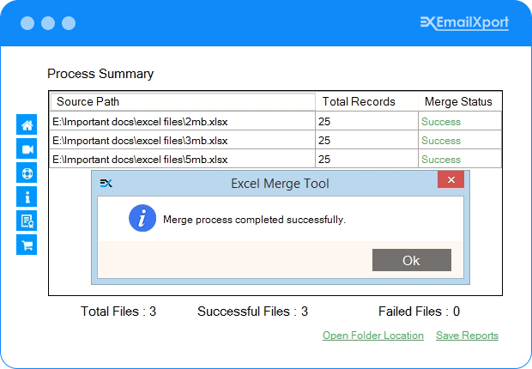Viewport: 532px width, 369px height.
Task: Click the Process Summary heading
Action: pos(100,74)
